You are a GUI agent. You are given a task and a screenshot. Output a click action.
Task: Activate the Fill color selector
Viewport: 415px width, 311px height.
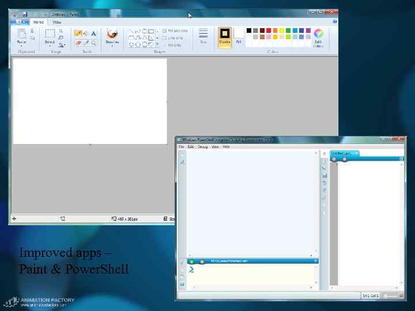tap(239, 37)
